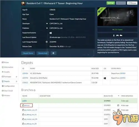Click the game app icon beside the title

click(x=23, y=3)
